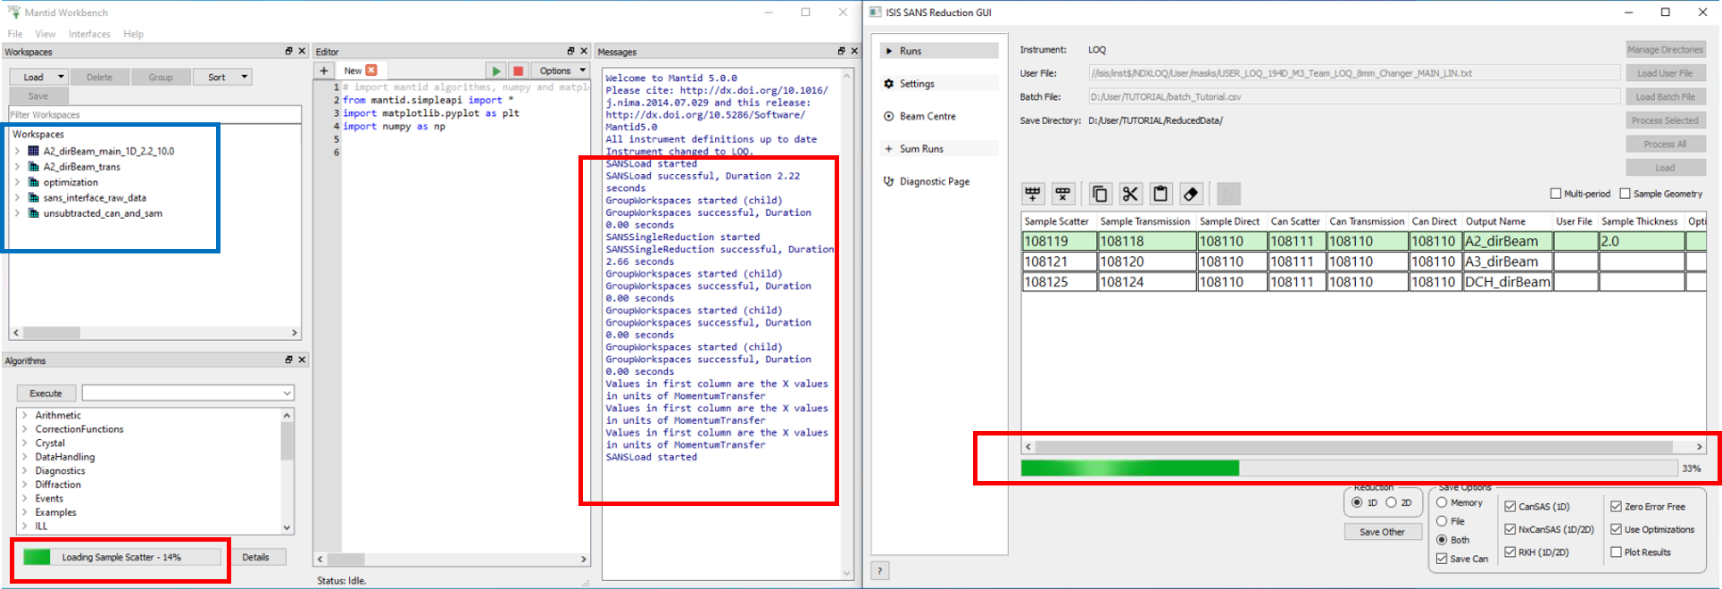1722x589 pixels.
Task: Click the copy rows icon
Action: tap(1100, 195)
